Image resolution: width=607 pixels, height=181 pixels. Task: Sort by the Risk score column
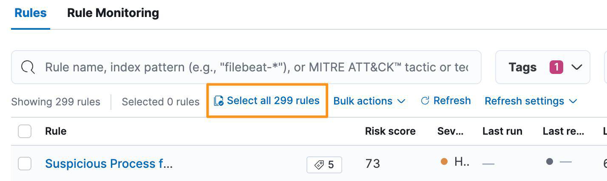coord(390,131)
